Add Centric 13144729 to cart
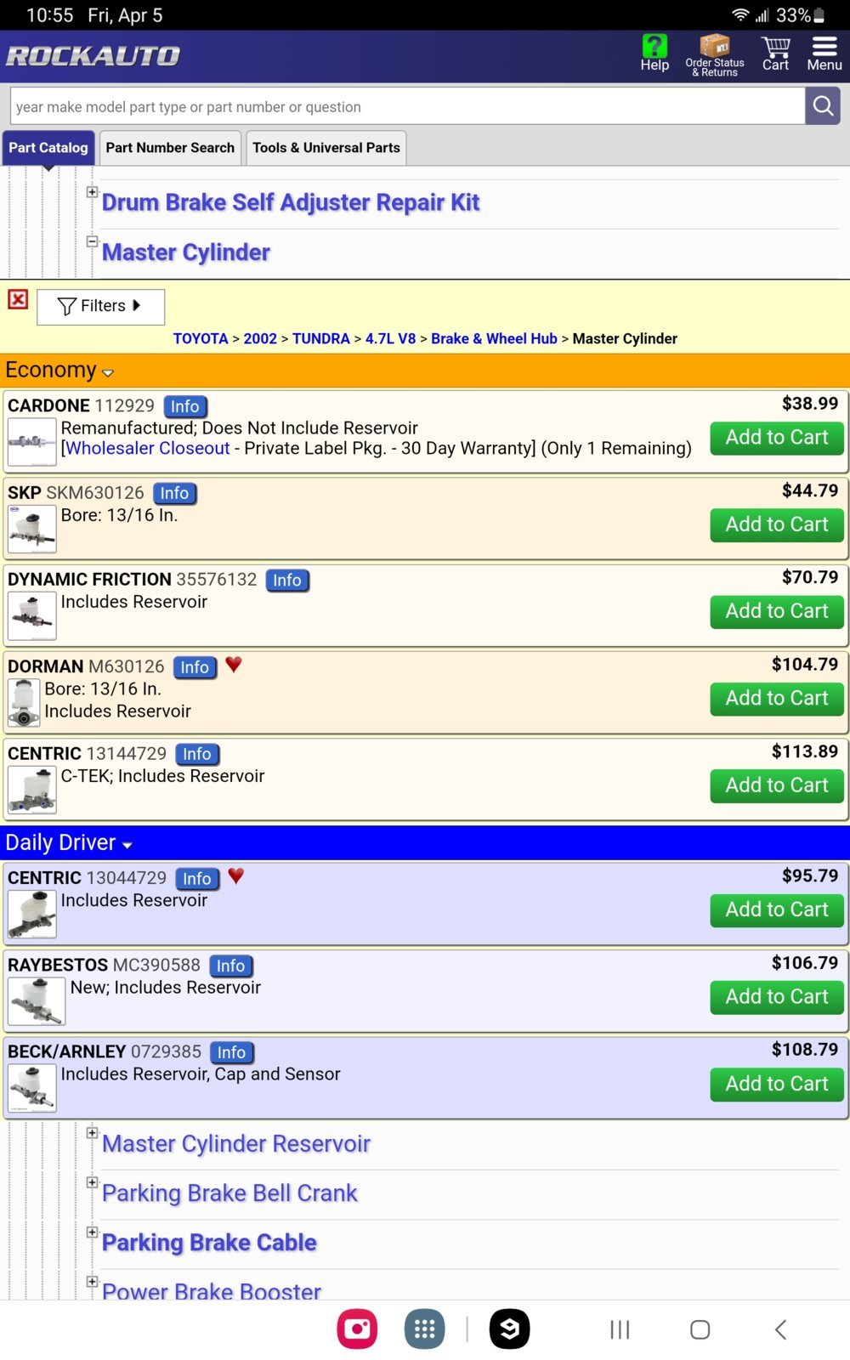The height and width of the screenshot is (1360, 850). click(777, 786)
